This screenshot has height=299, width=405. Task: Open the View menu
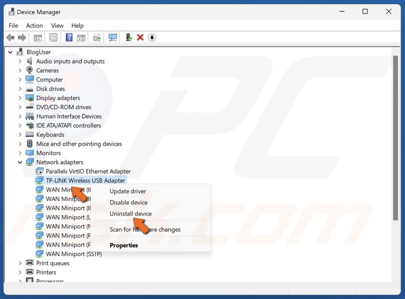pyautogui.click(x=57, y=26)
